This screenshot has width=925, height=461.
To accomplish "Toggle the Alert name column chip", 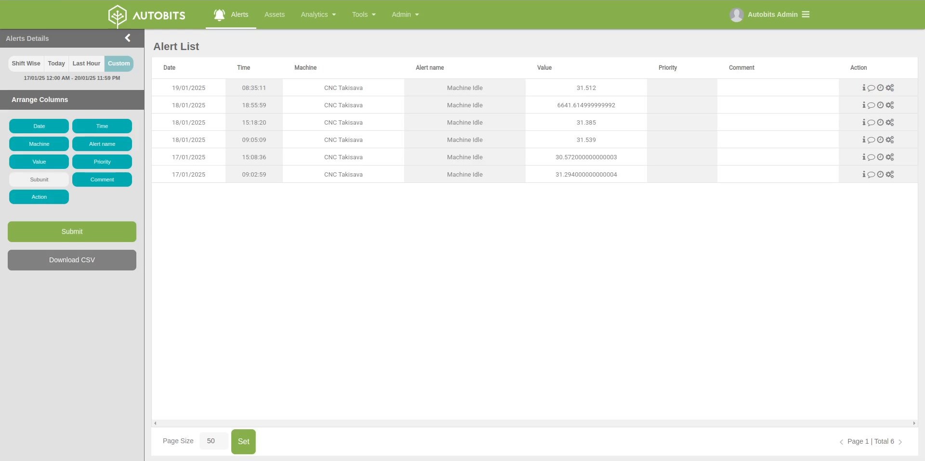I will pyautogui.click(x=102, y=144).
